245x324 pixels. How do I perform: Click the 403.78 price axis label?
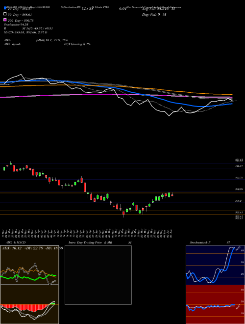pos(239,178)
